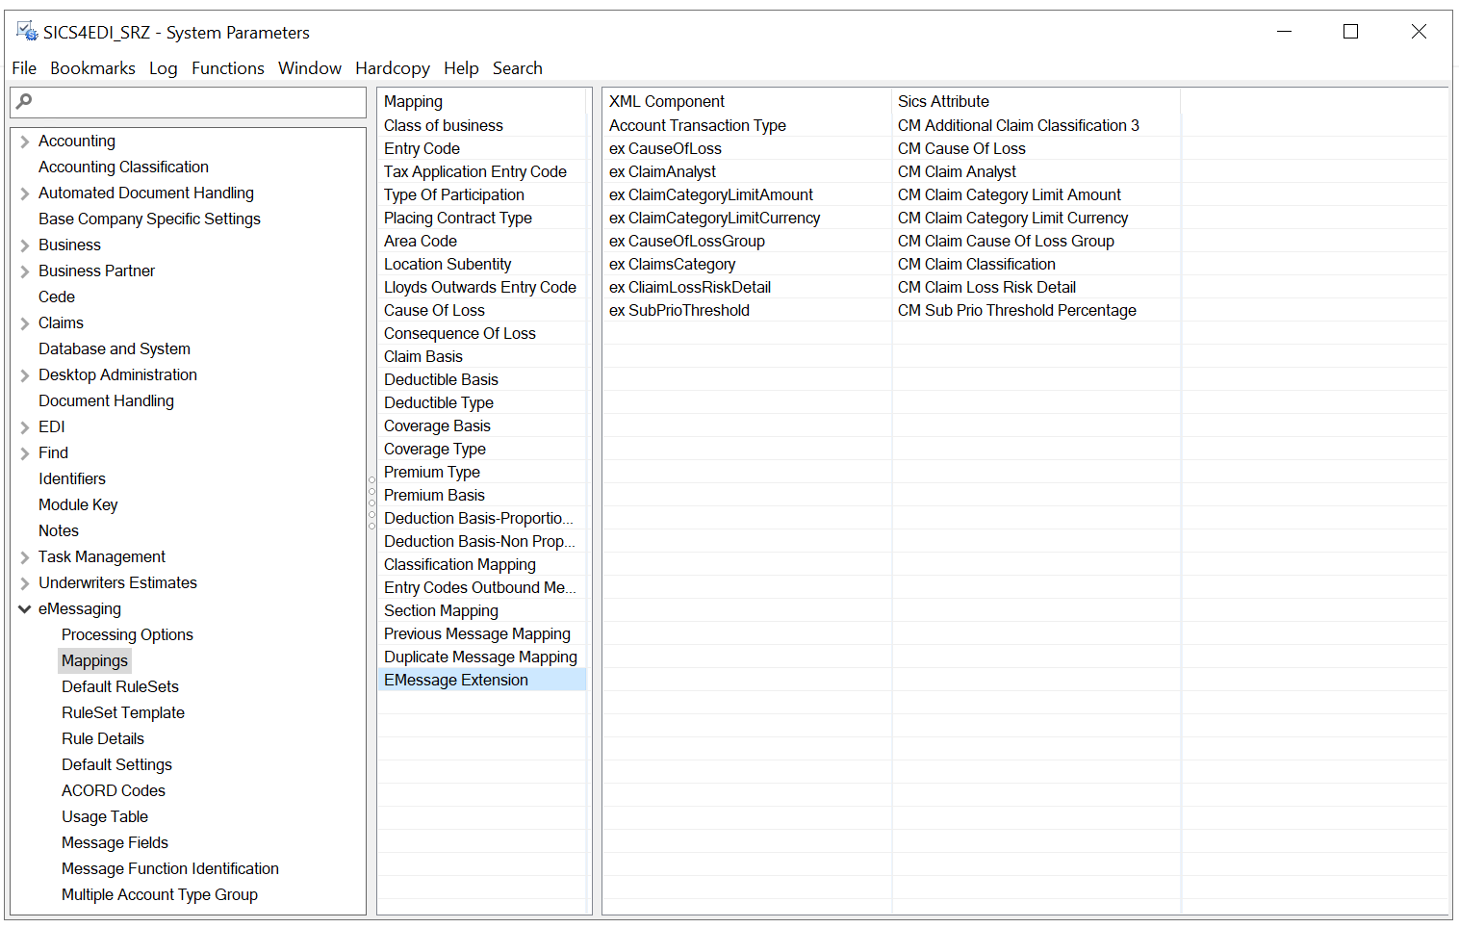Select the ex ClaimAnalyst mapping row
The image size is (1459, 928).
(x=662, y=171)
